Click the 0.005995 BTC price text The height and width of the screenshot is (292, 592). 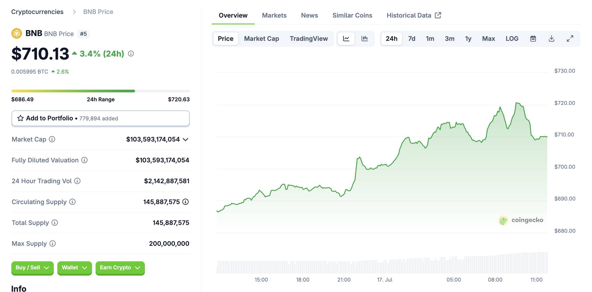pyautogui.click(x=30, y=72)
